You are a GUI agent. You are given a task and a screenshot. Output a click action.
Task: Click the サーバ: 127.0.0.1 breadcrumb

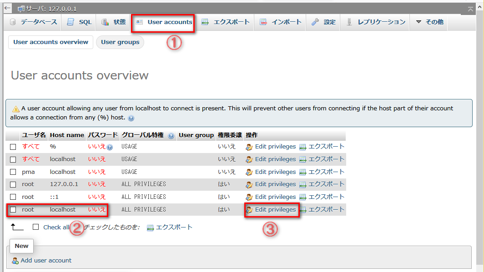click(x=47, y=9)
